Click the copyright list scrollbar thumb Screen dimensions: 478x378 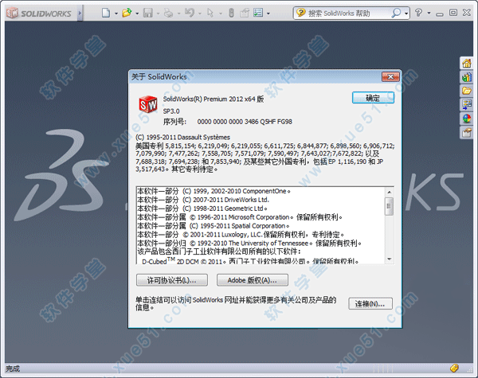point(389,206)
